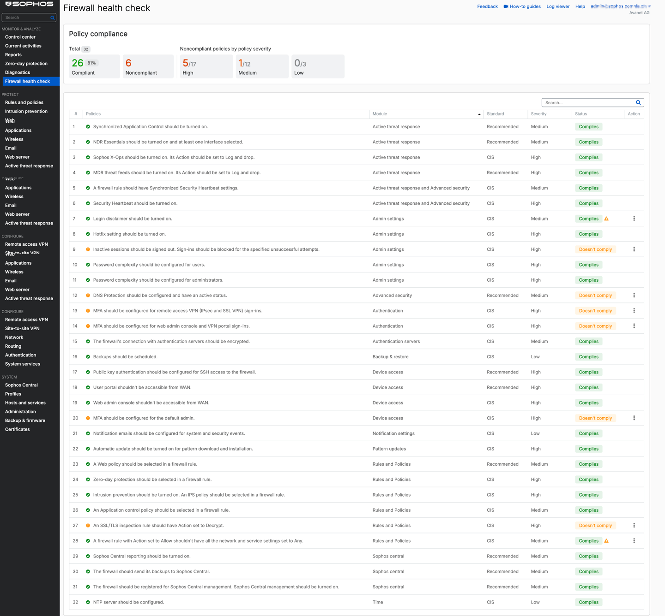Select Firewall health check menu item
This screenshot has width=665, height=616.
point(30,81)
